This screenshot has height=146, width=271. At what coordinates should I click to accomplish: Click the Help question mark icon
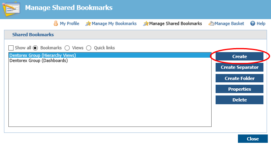click(253, 23)
